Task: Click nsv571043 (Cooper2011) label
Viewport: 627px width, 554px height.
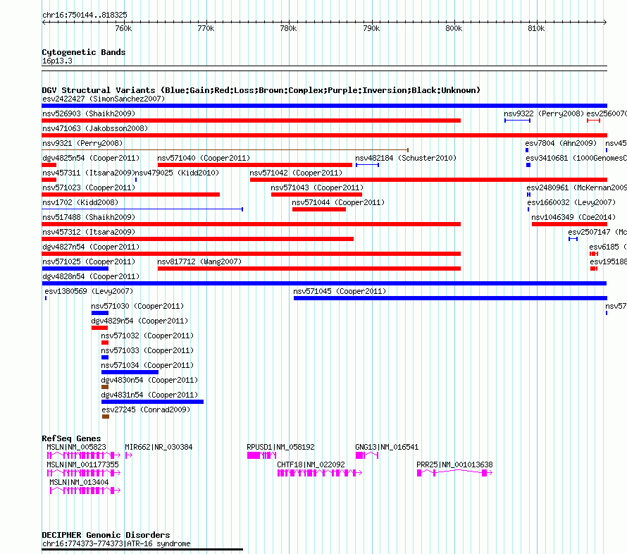Action: (317, 187)
